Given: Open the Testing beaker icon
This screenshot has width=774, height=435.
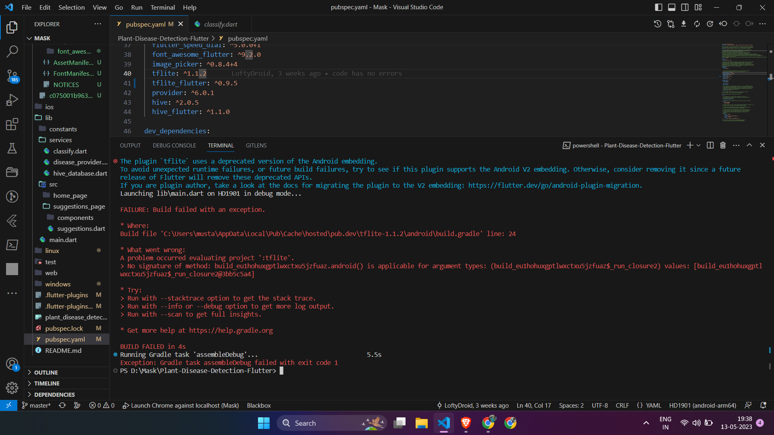Looking at the screenshot, I should (x=12, y=148).
